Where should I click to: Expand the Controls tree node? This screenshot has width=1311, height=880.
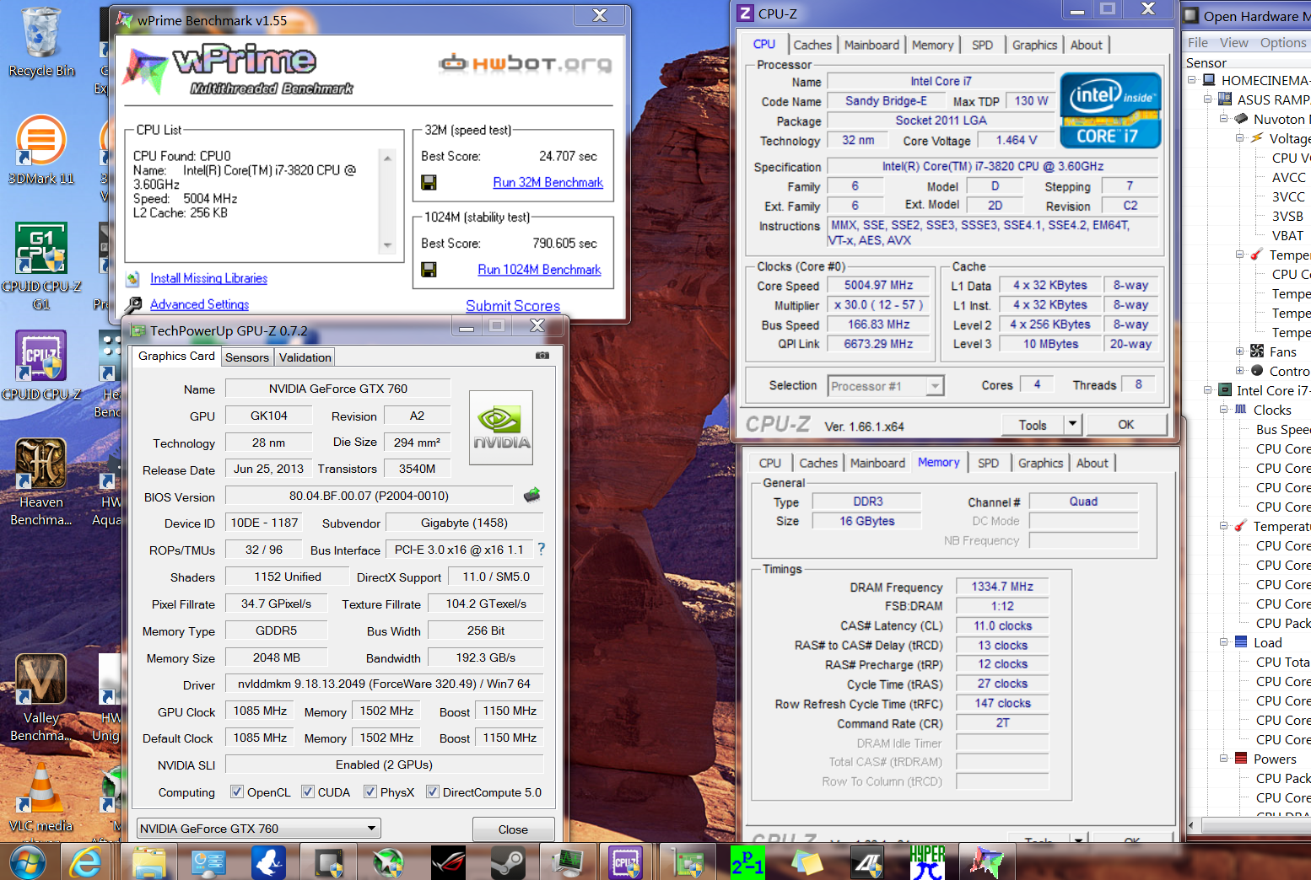pos(1240,371)
